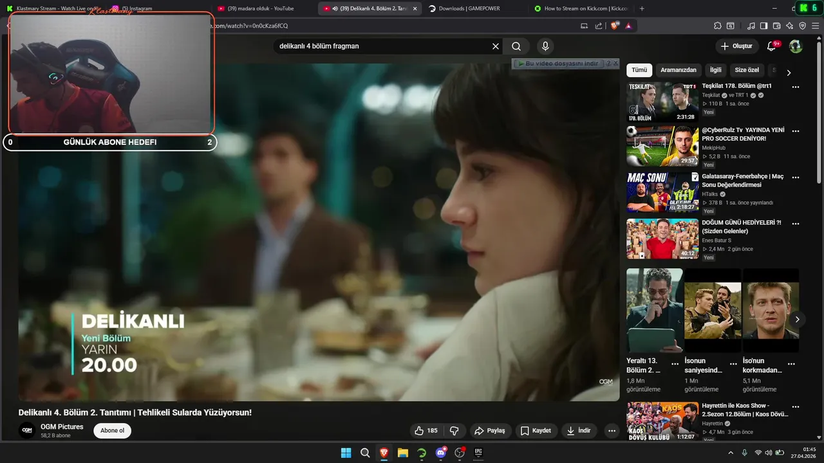The width and height of the screenshot is (824, 463).
Task: Open options for İso'nun korkmadan... short
Action: point(791,364)
